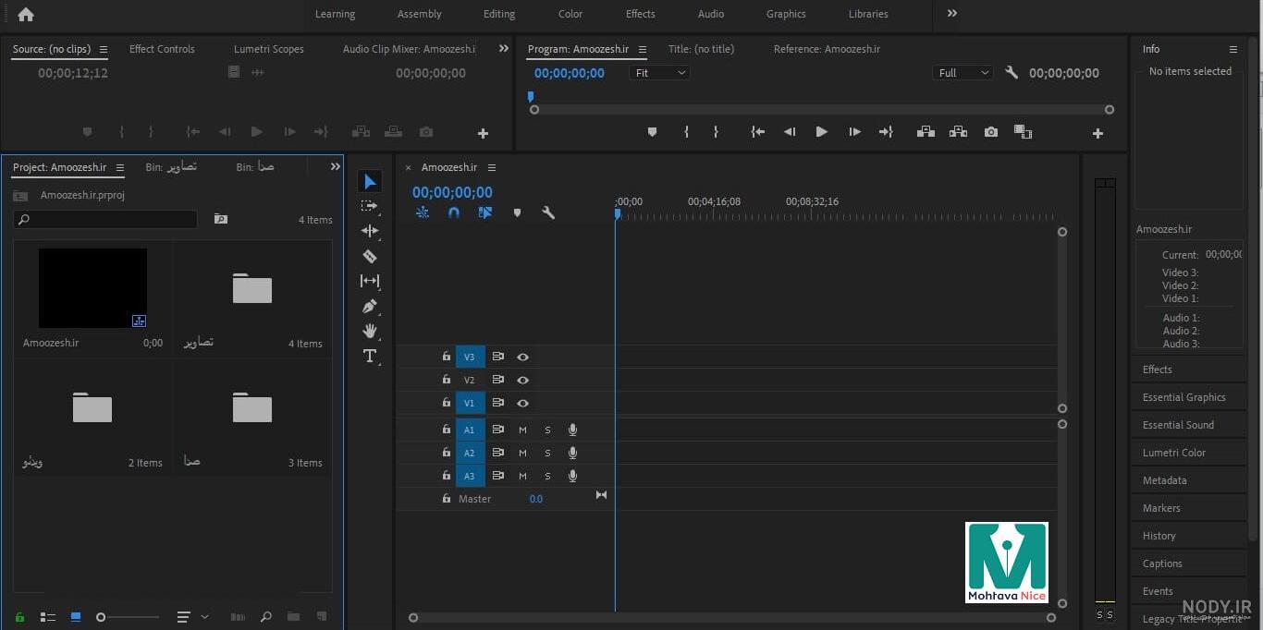Toggle the eye on track V1
1263x630 pixels.
coord(522,403)
